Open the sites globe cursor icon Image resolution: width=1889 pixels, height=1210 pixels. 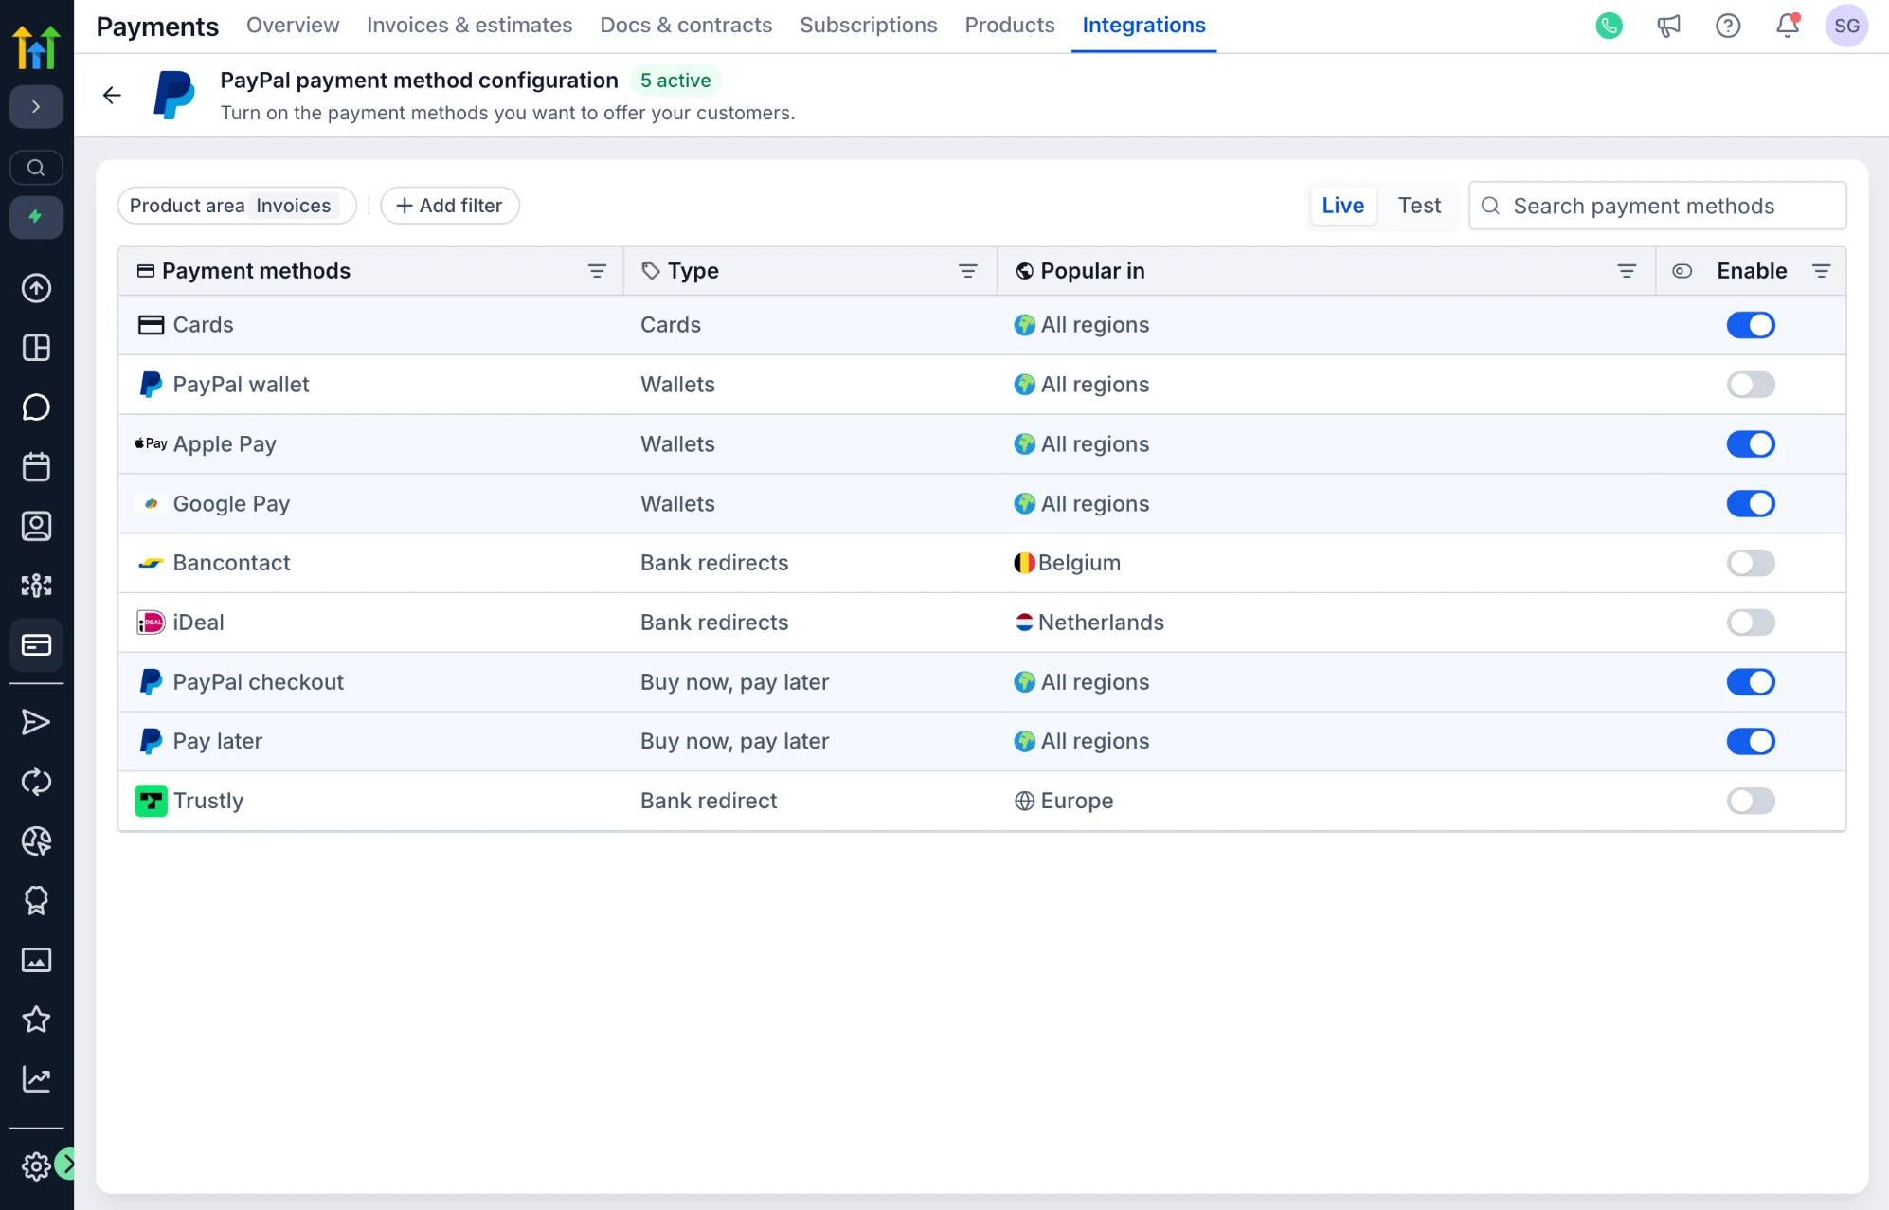(x=36, y=841)
